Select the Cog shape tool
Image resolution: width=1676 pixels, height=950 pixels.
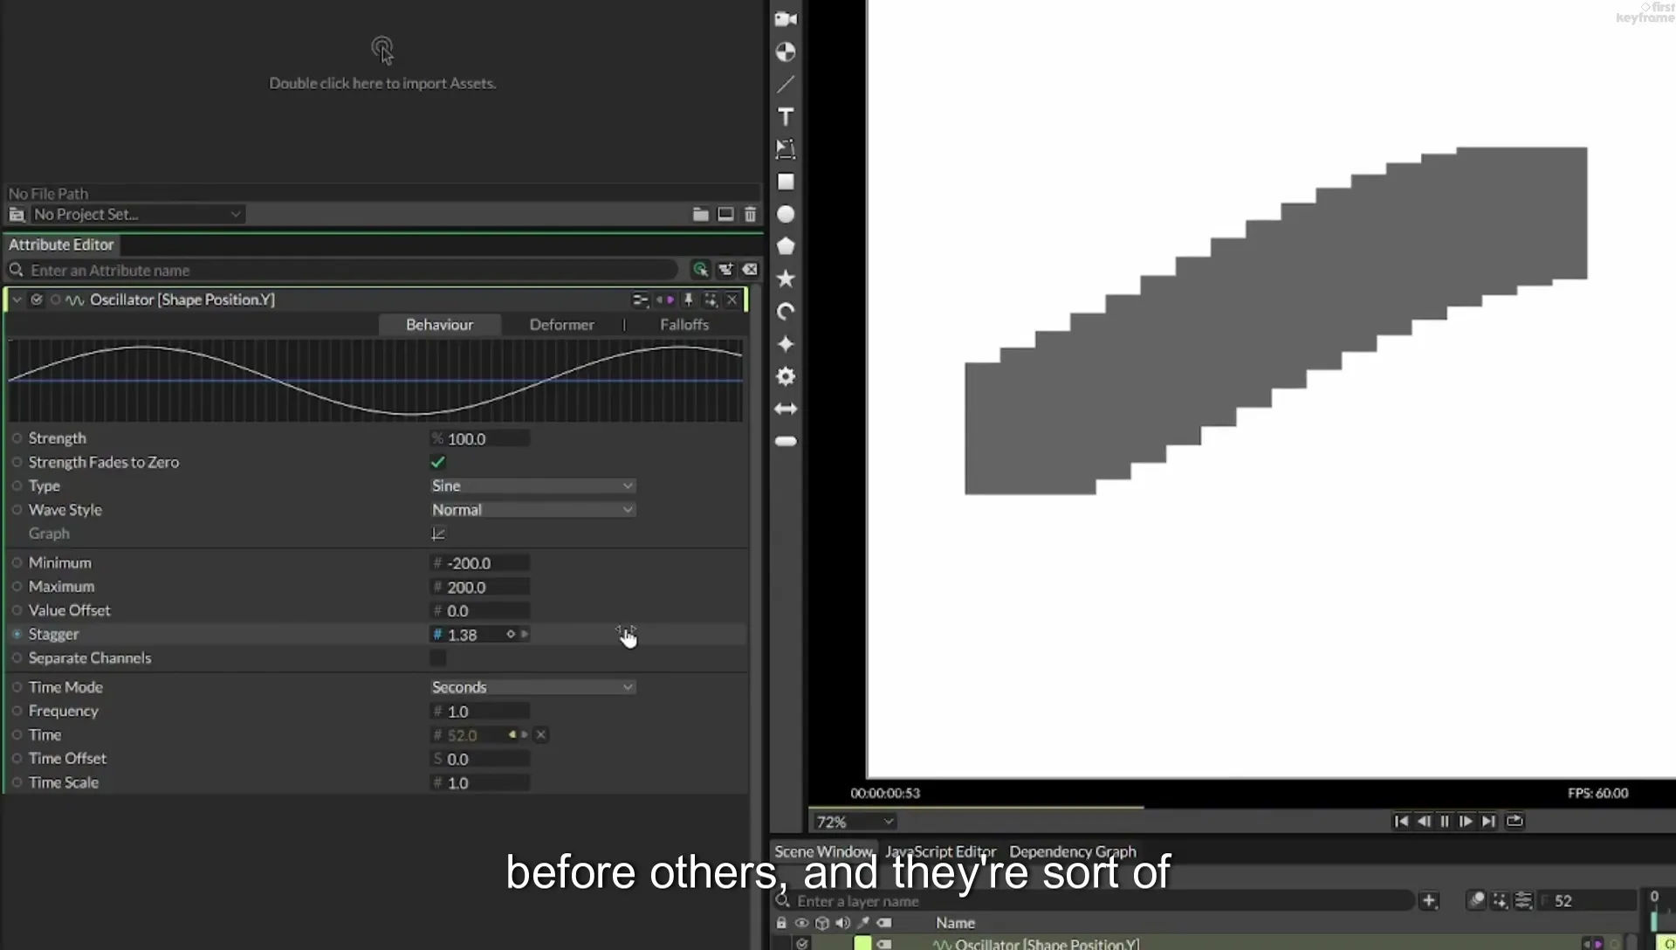[x=786, y=376]
